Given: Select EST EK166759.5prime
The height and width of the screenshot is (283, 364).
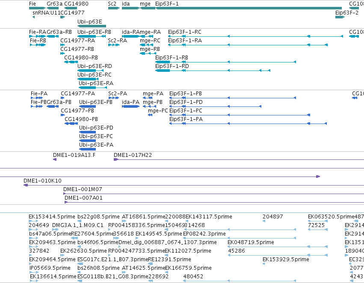Looking at the screenshot, I should point(189,268).
